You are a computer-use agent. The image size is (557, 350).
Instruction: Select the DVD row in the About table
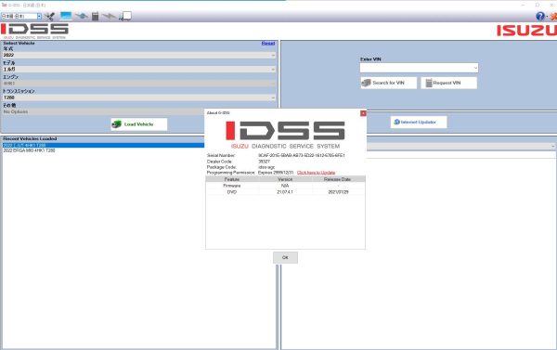click(x=285, y=192)
